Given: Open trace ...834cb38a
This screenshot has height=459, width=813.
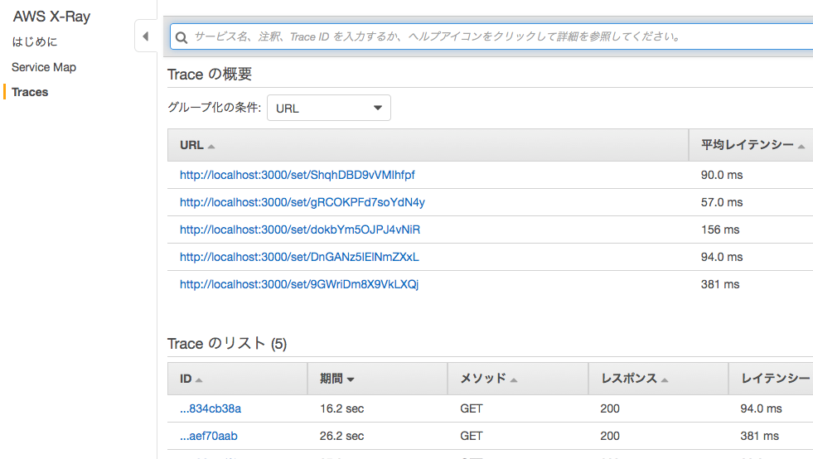Looking at the screenshot, I should 210,408.
